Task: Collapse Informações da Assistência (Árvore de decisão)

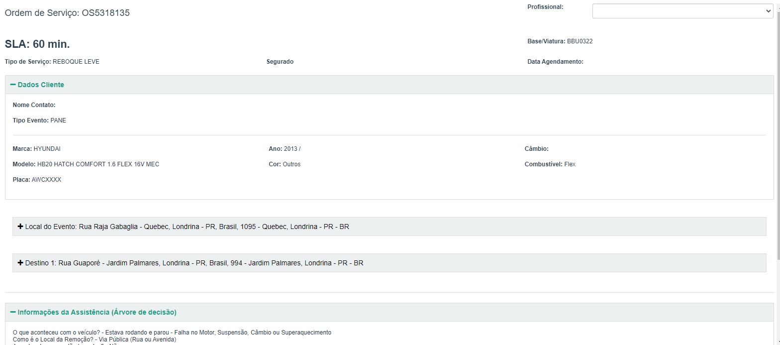Action: [97, 312]
